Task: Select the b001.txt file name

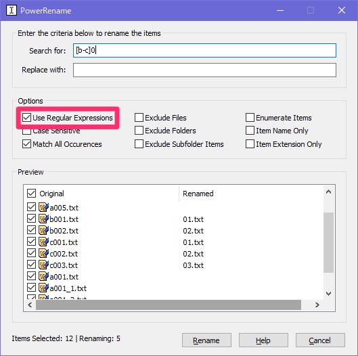Action: pos(64,219)
